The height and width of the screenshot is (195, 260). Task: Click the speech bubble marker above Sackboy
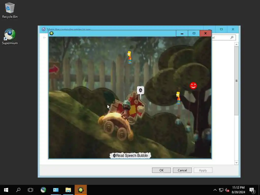click(x=140, y=90)
